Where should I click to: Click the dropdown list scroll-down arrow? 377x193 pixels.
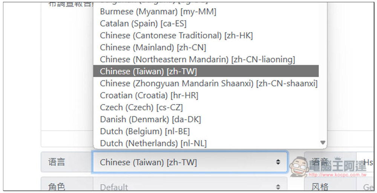[x=323, y=143]
